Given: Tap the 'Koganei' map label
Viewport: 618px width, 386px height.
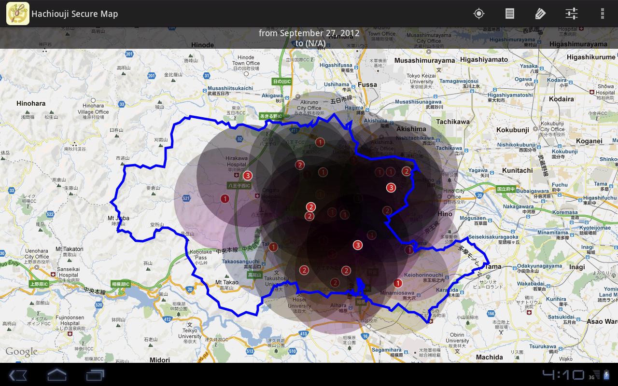Looking at the screenshot, I should [589, 141].
